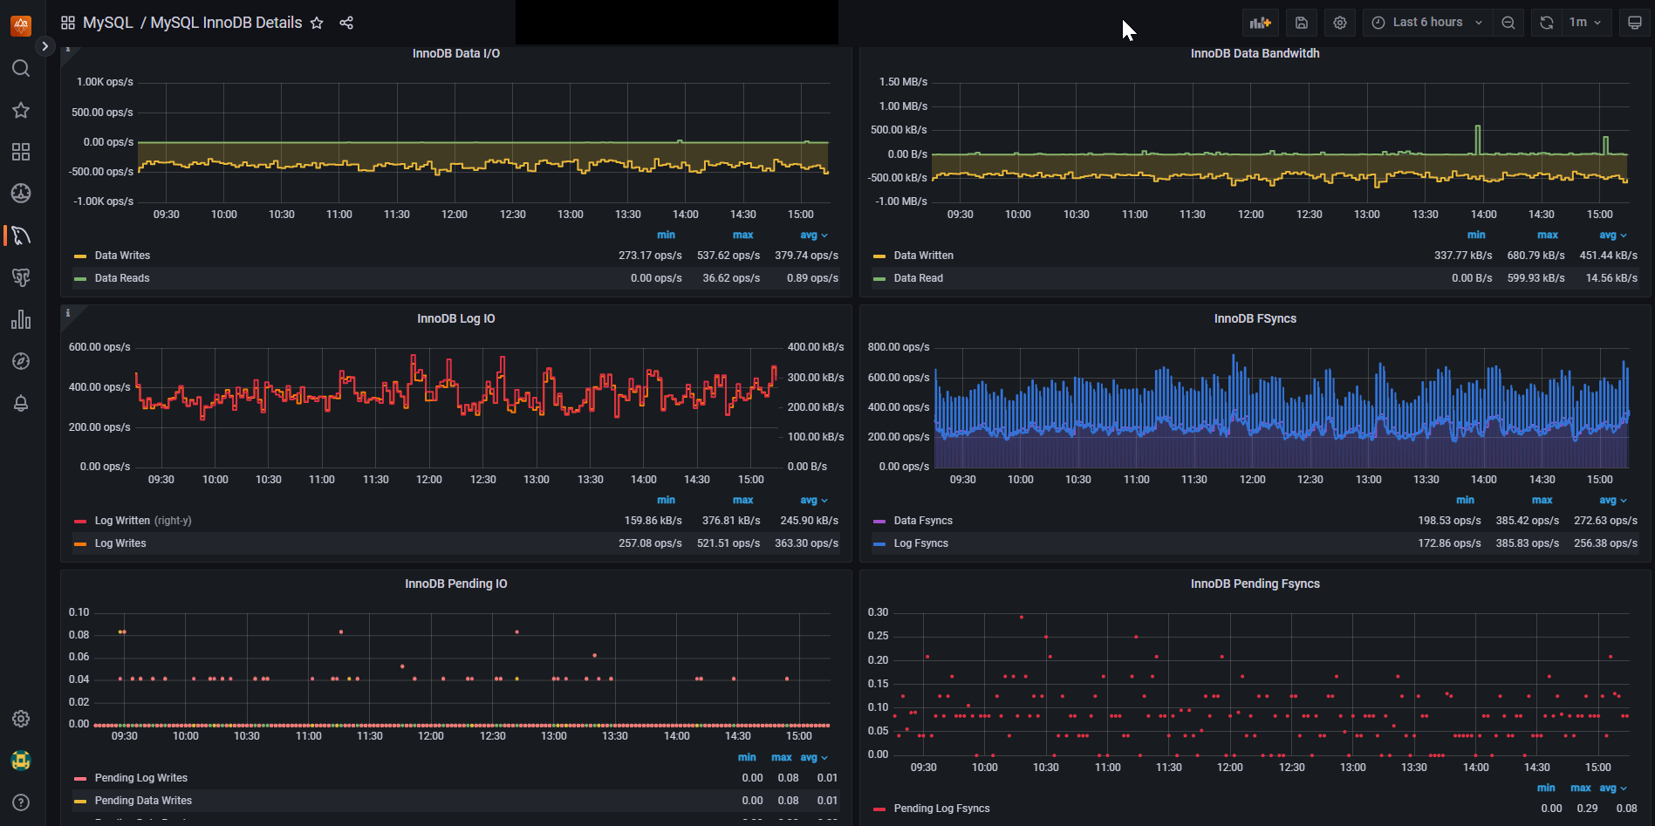Sort InnoDB Pending Fsyncs legend by avg
Image resolution: width=1655 pixels, height=826 pixels.
pyautogui.click(x=1612, y=788)
